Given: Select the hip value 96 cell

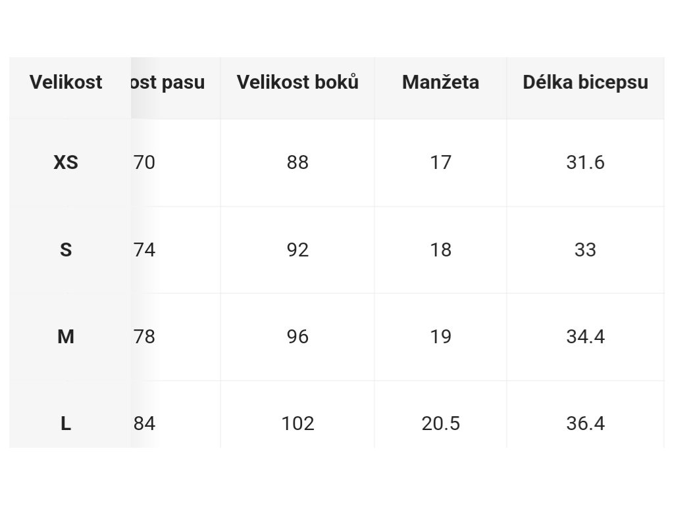Looking at the screenshot, I should click(298, 337).
